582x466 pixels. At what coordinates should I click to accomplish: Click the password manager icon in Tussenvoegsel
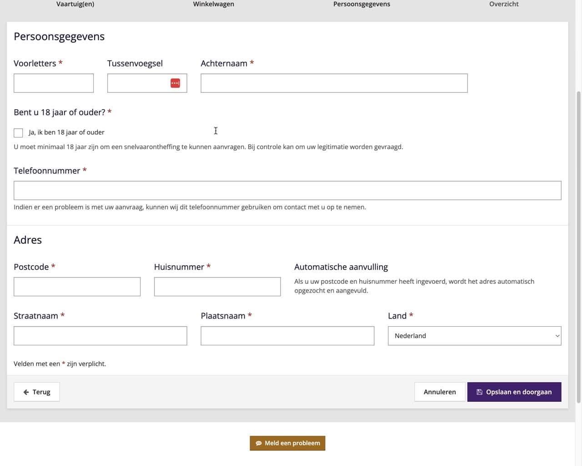175,83
